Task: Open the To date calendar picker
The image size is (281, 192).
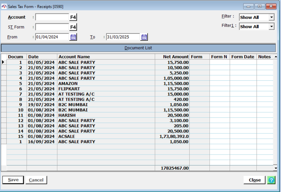Action: (x=144, y=37)
